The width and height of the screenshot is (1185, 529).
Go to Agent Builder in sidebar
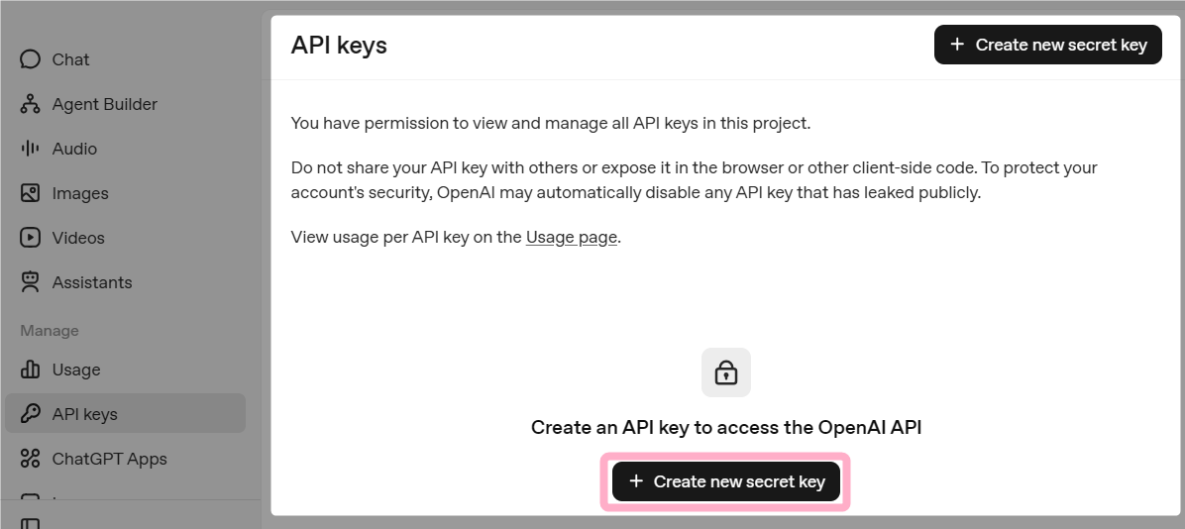click(x=104, y=104)
